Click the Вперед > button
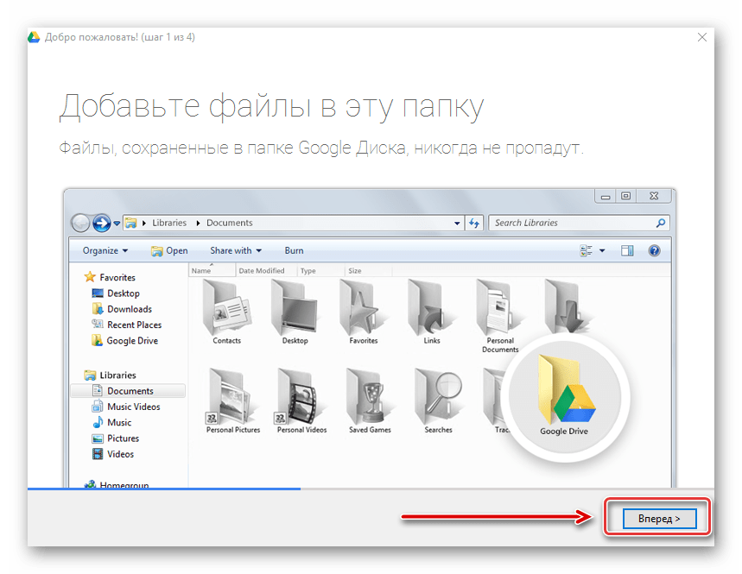742x574 pixels. (x=659, y=518)
